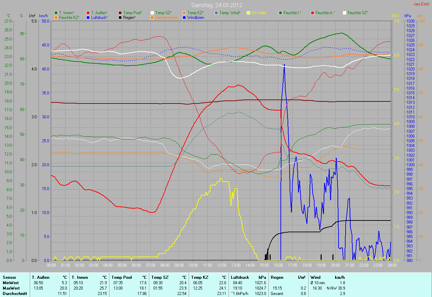The image size is (432, 297).
Task: Select the 'Temp KZ*' legend label
Action: 196,13
